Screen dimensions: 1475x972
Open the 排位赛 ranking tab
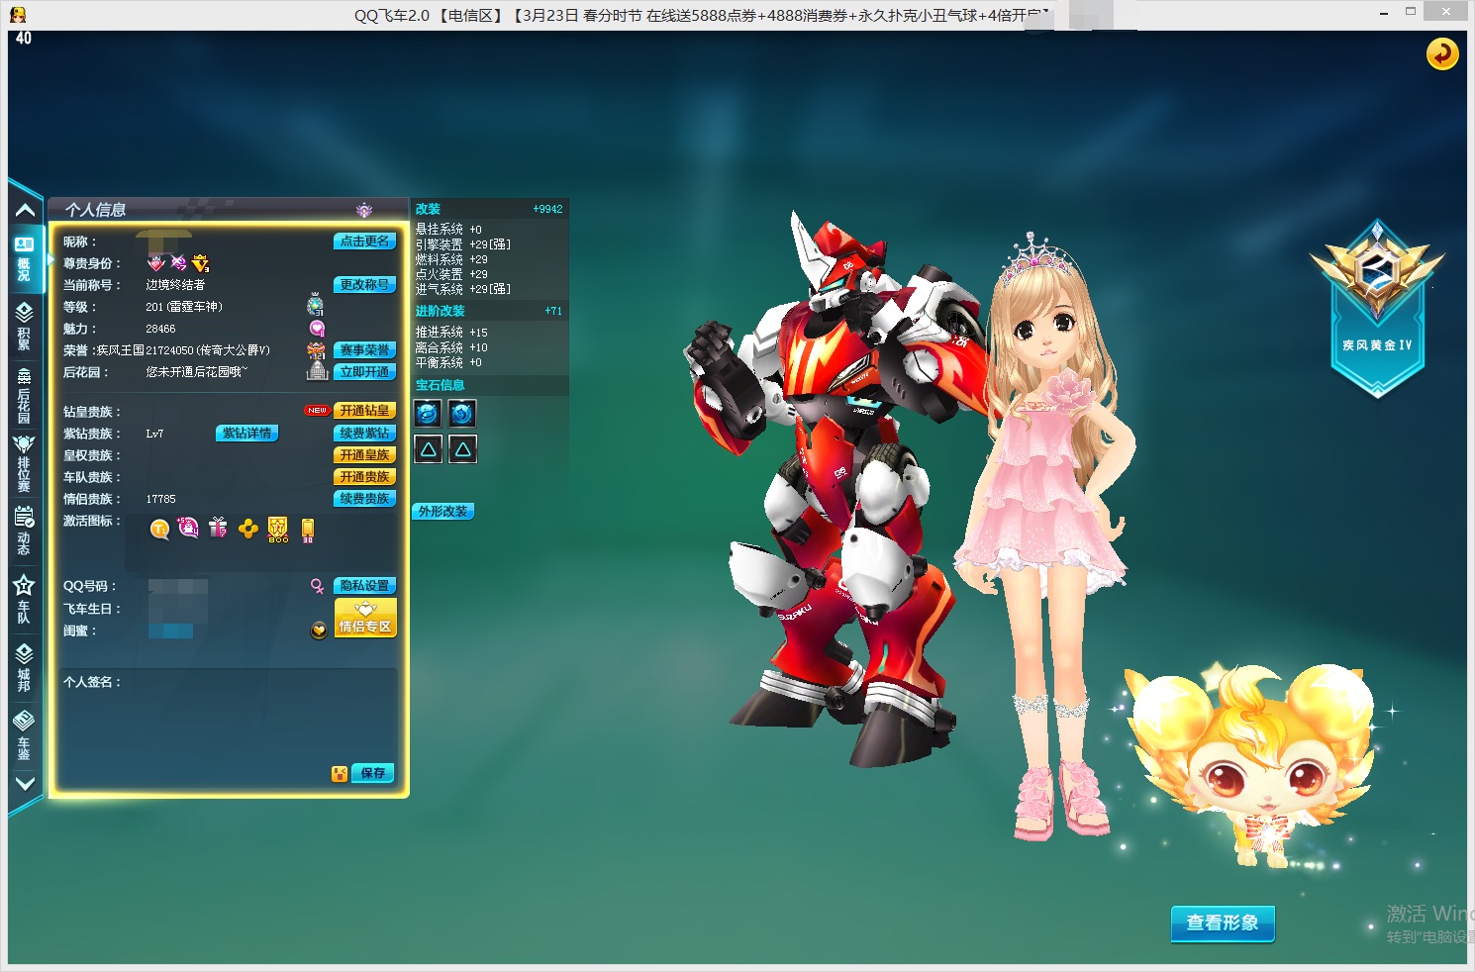(24, 463)
